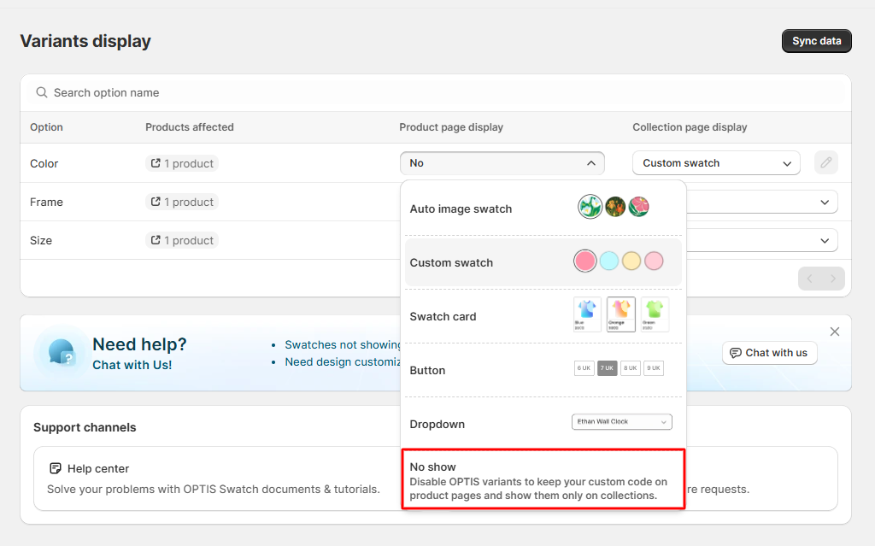Click the Chat with Us! link
875x546 pixels.
pos(132,365)
